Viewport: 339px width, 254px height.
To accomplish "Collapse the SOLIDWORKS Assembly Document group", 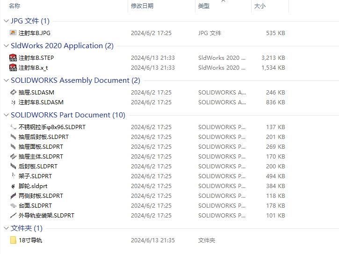I will point(6,80).
